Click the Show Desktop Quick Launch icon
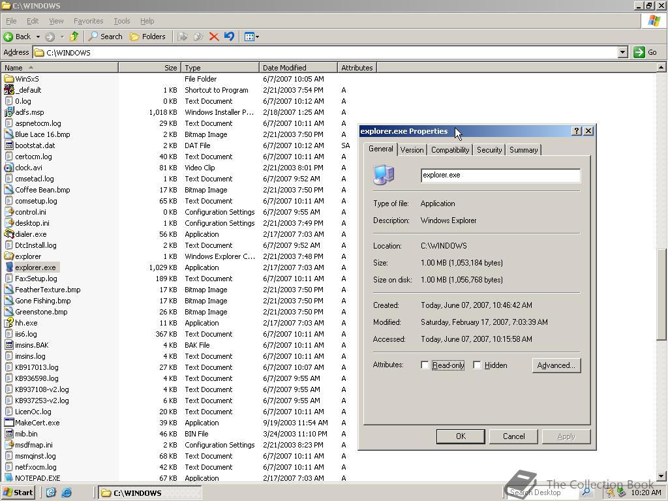 51,493
